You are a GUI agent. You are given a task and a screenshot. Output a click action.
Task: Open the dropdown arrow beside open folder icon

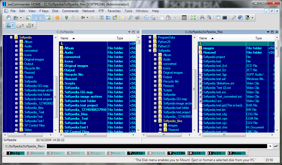[x=21, y=18]
